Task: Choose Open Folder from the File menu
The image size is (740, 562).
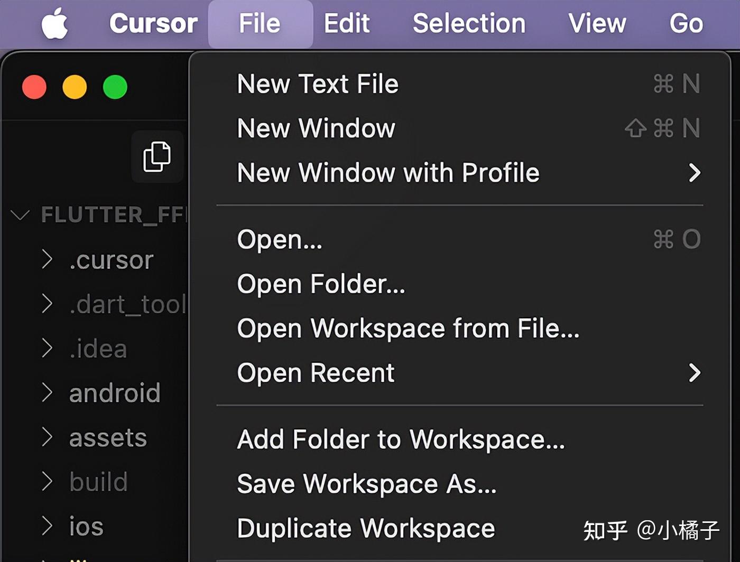Action: [x=320, y=284]
